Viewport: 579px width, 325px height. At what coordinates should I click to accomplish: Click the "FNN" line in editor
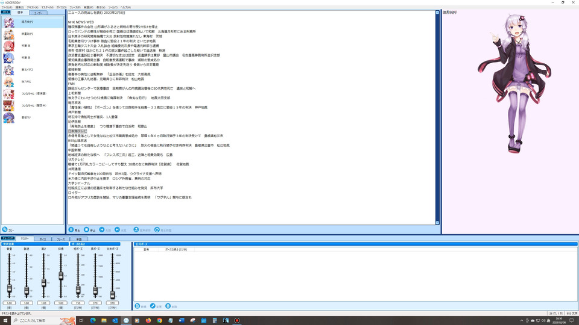point(71,84)
